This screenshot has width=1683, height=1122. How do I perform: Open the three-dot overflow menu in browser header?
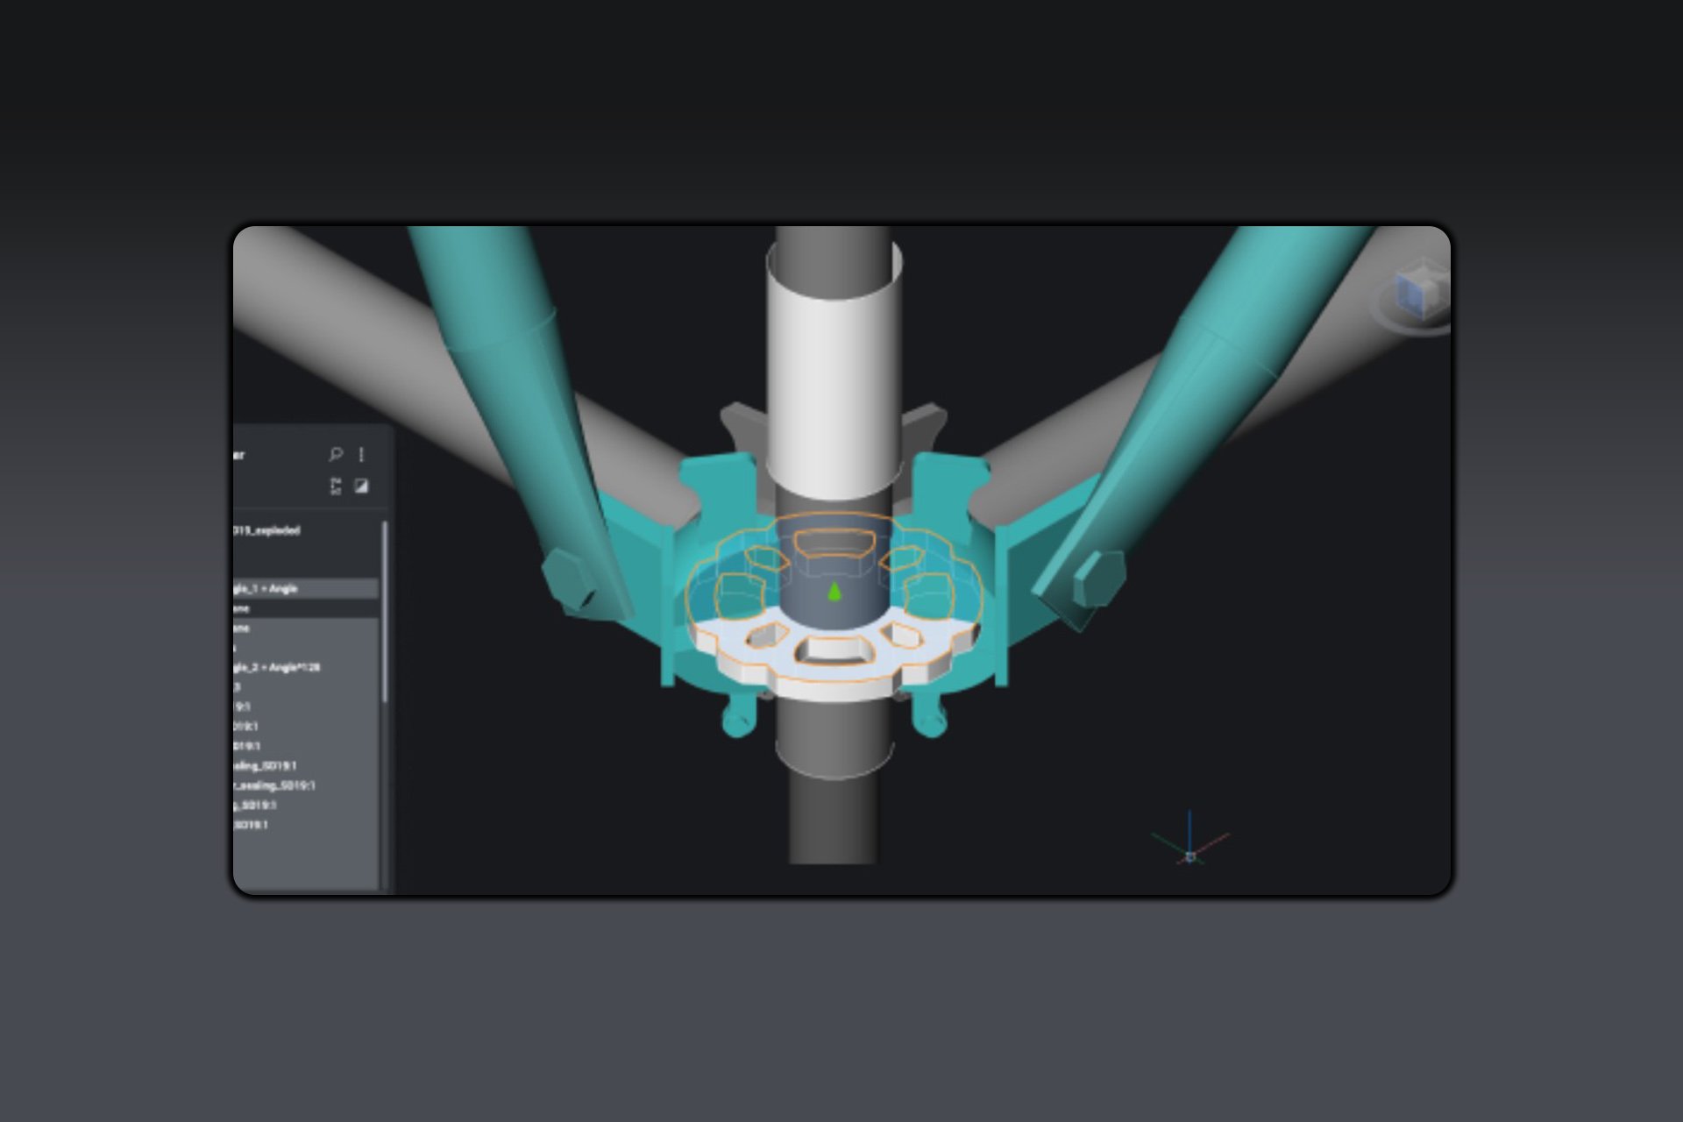pos(361,454)
